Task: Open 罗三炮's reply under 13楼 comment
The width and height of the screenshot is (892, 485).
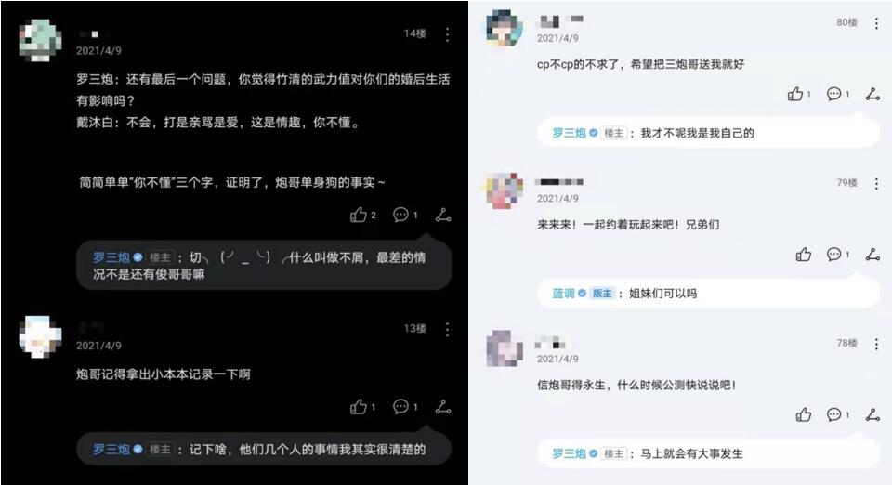Action: click(264, 449)
